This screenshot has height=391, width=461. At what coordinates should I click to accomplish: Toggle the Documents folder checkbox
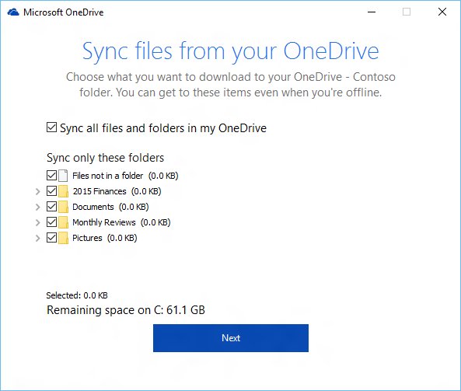click(x=51, y=207)
